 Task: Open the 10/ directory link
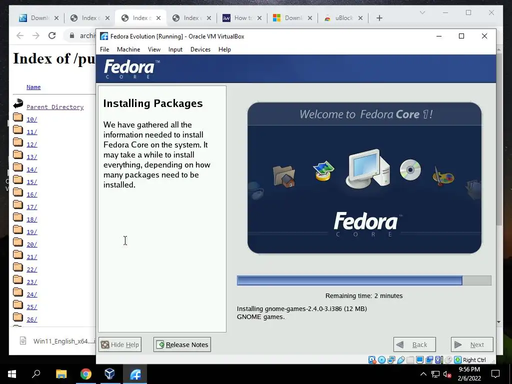click(x=31, y=119)
